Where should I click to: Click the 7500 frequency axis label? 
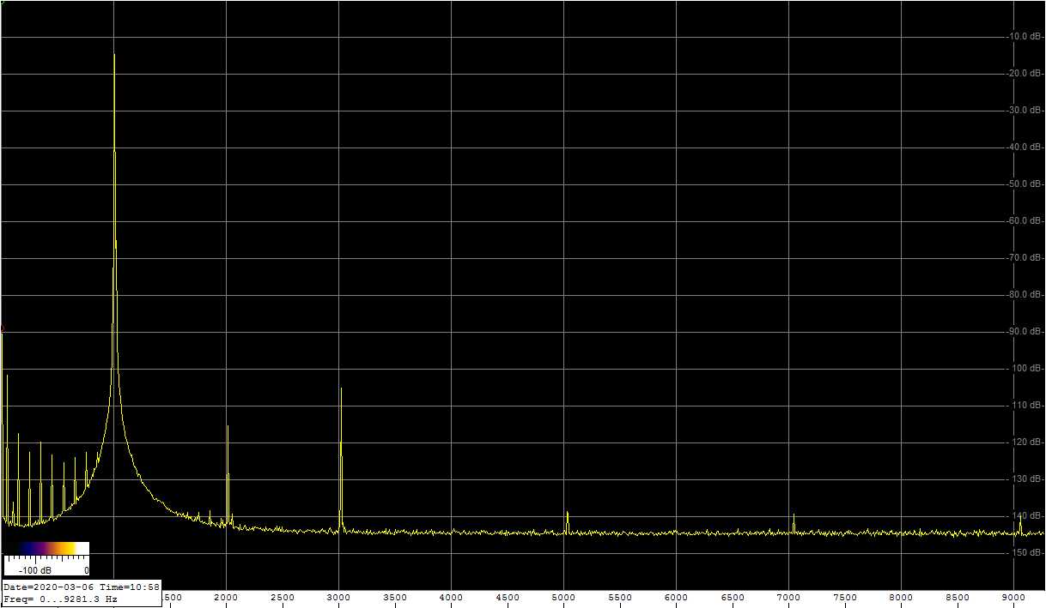[844, 598]
